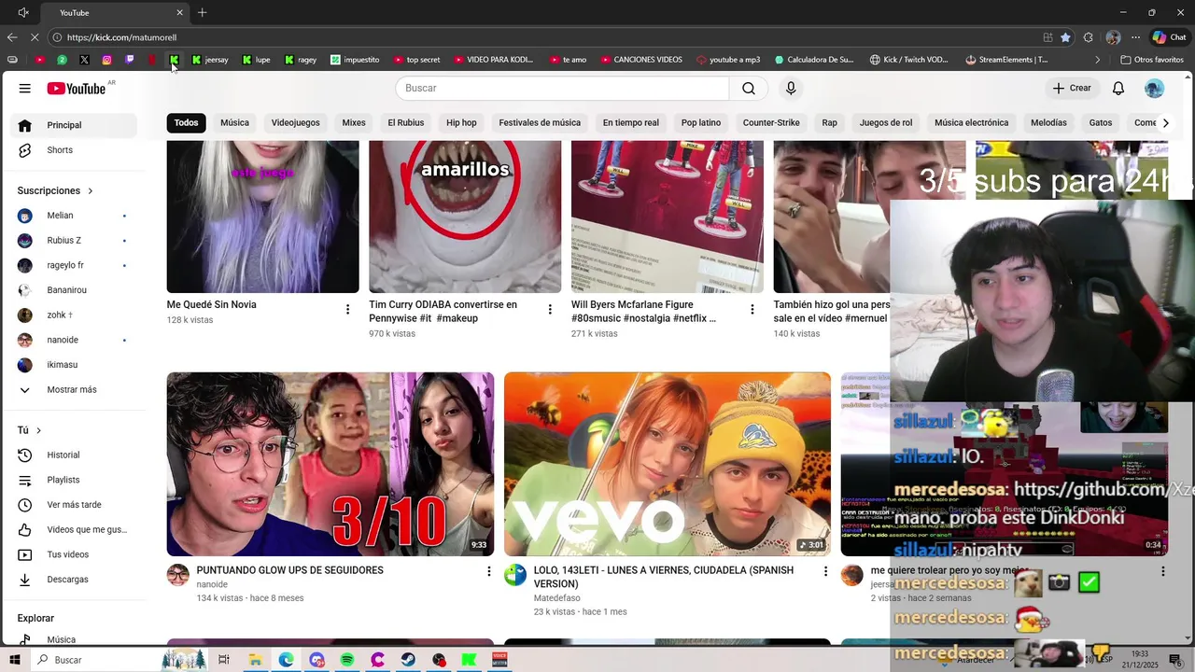
Task: Open Me Quedé Sin Novia short thumbnail
Action: [x=262, y=217]
